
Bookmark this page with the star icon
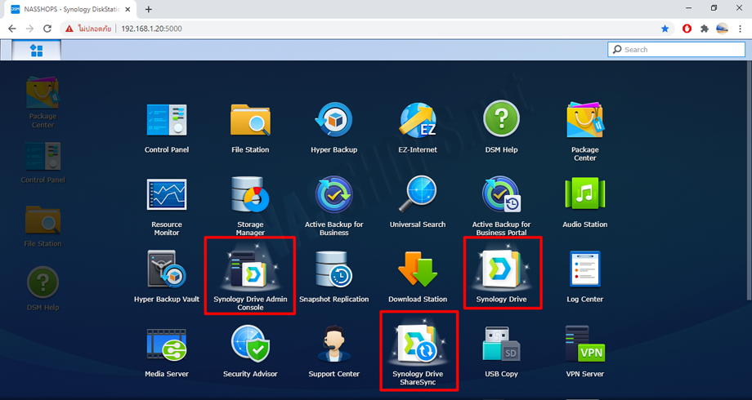click(x=665, y=29)
